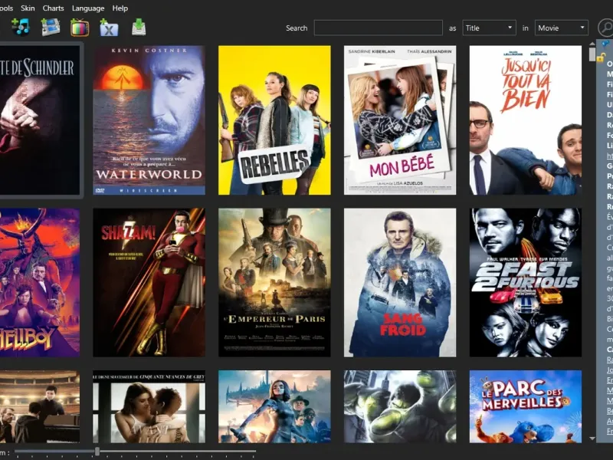The width and height of the screenshot is (613, 460).
Task: Click the scrollbar down arrow of movie grid
Action: 592,439
